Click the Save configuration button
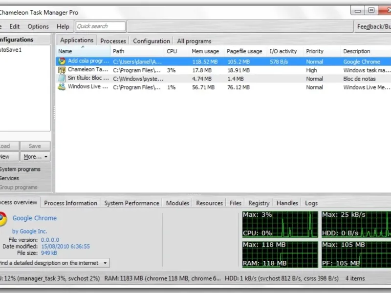Viewport: 391px width, 293px height. 35,146
